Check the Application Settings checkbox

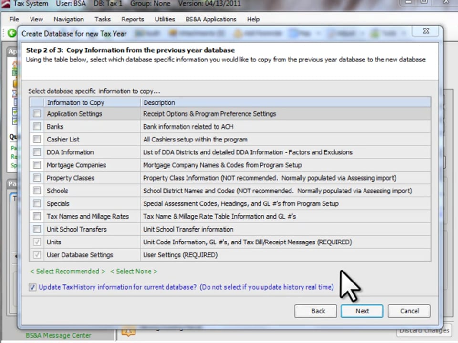(x=37, y=113)
